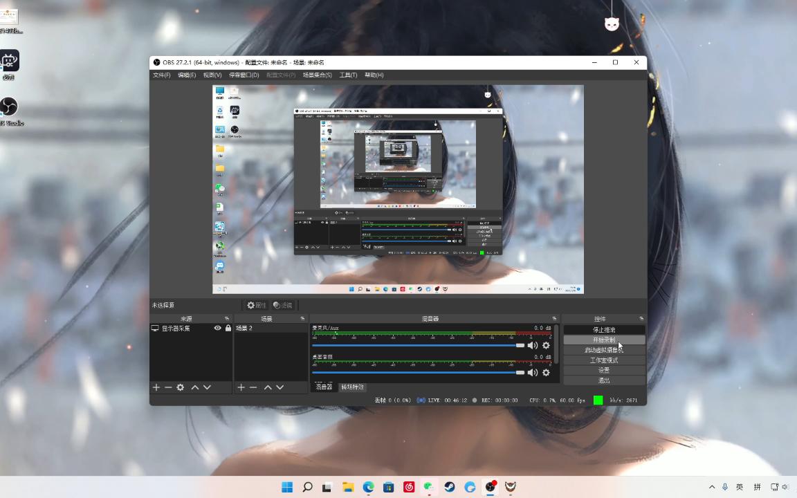
Task: Pop out the 控件 dock panel
Action: click(641, 319)
